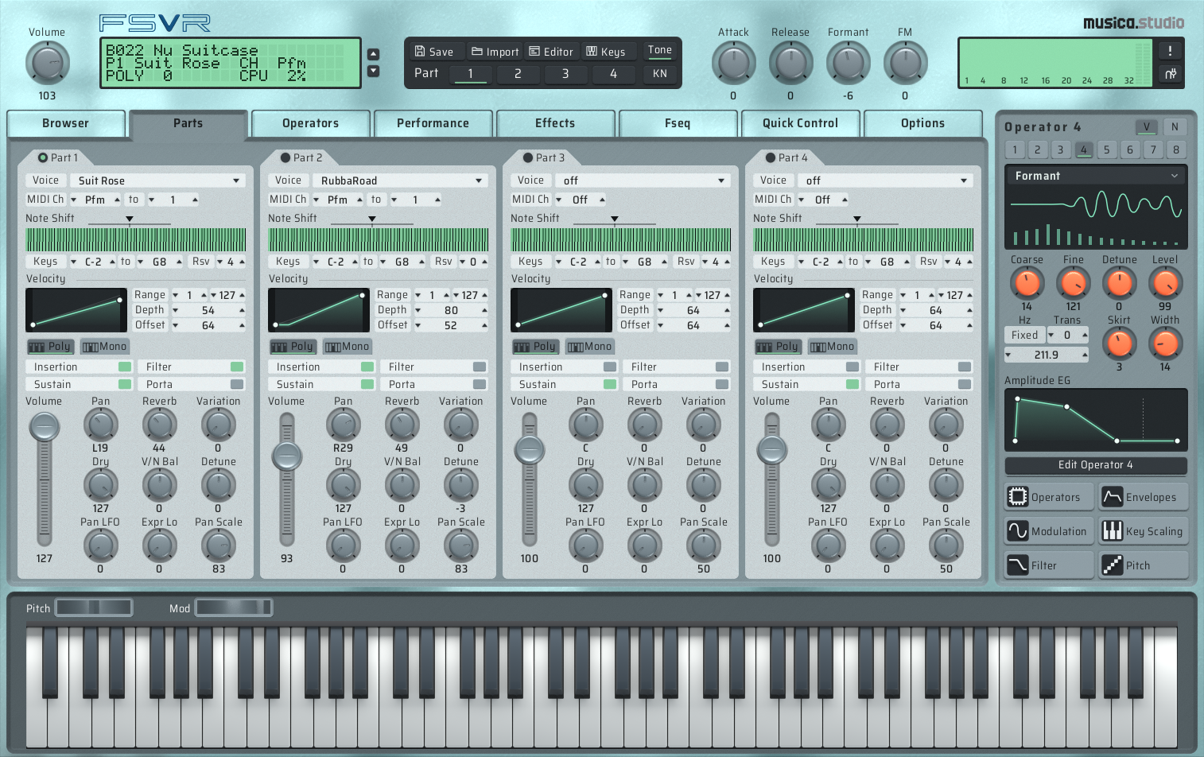Open the Pitch icon button

coord(1144,565)
